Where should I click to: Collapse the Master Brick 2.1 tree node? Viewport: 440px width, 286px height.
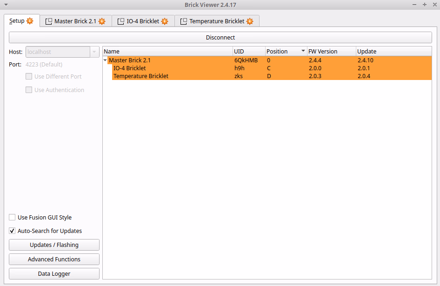pos(105,60)
